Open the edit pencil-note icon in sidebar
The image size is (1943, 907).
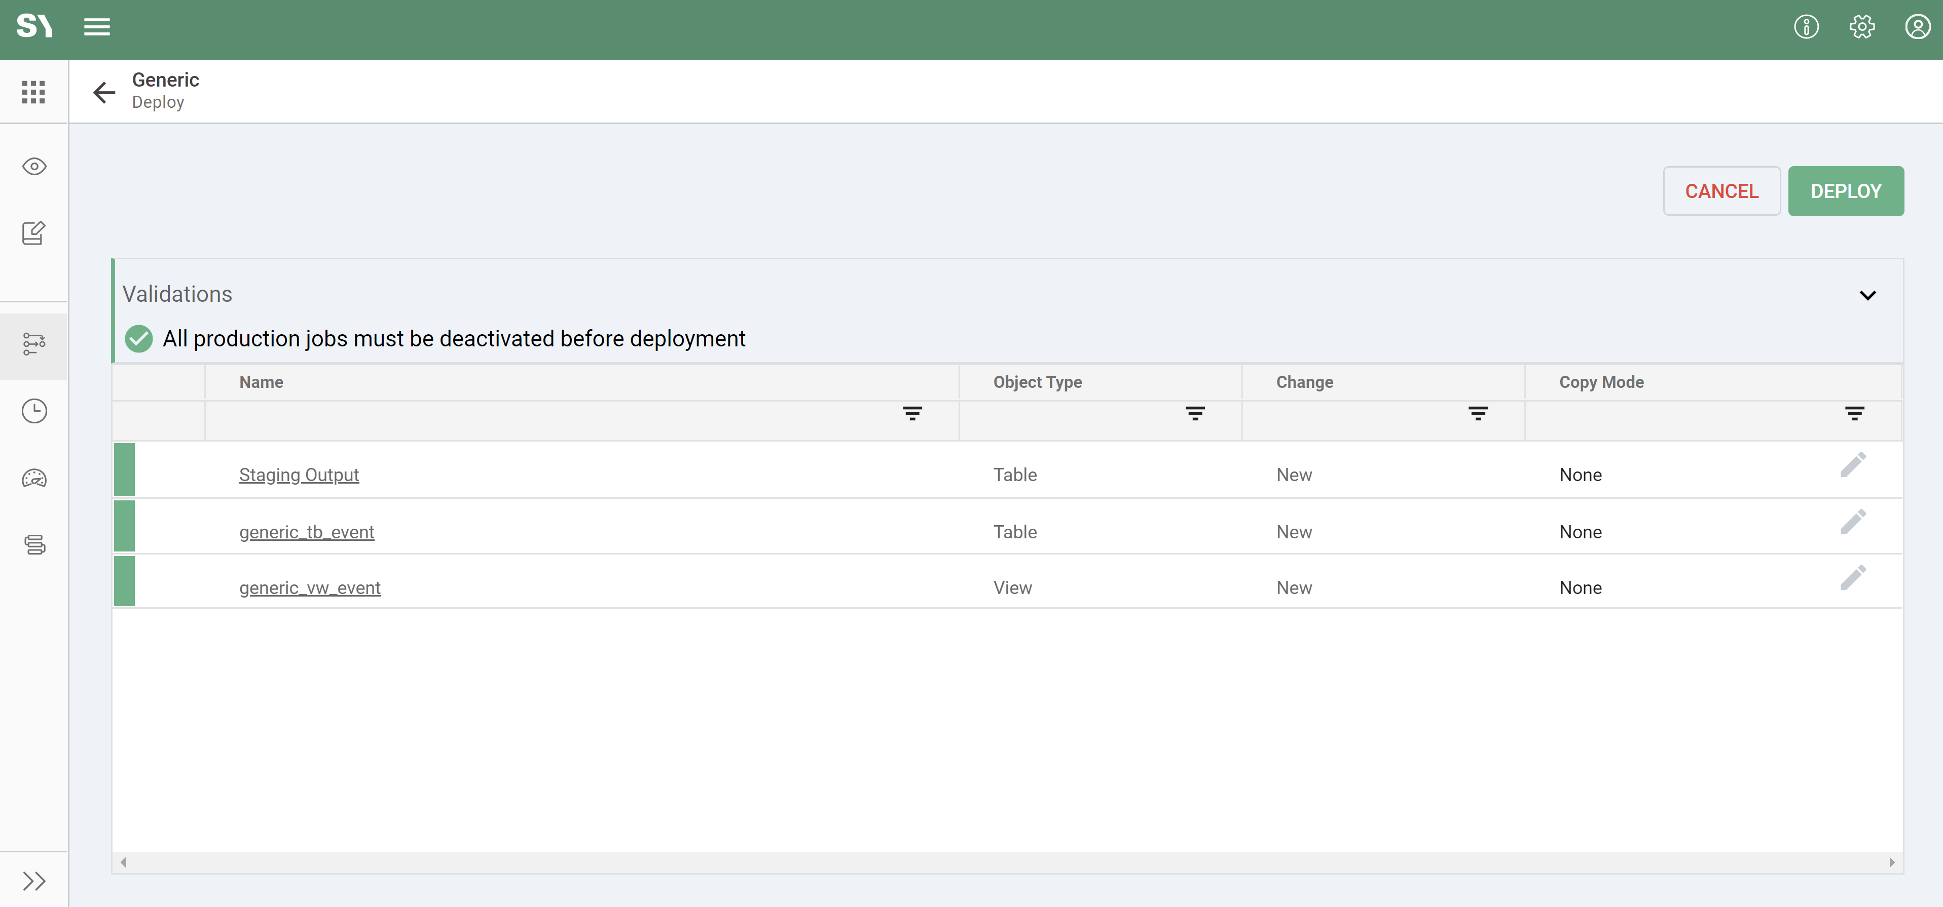pyautogui.click(x=34, y=233)
